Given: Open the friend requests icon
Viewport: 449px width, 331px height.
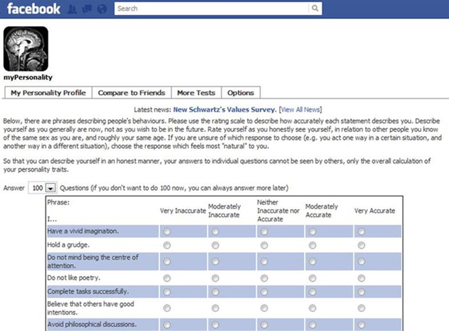Looking at the screenshot, I should (x=72, y=9).
